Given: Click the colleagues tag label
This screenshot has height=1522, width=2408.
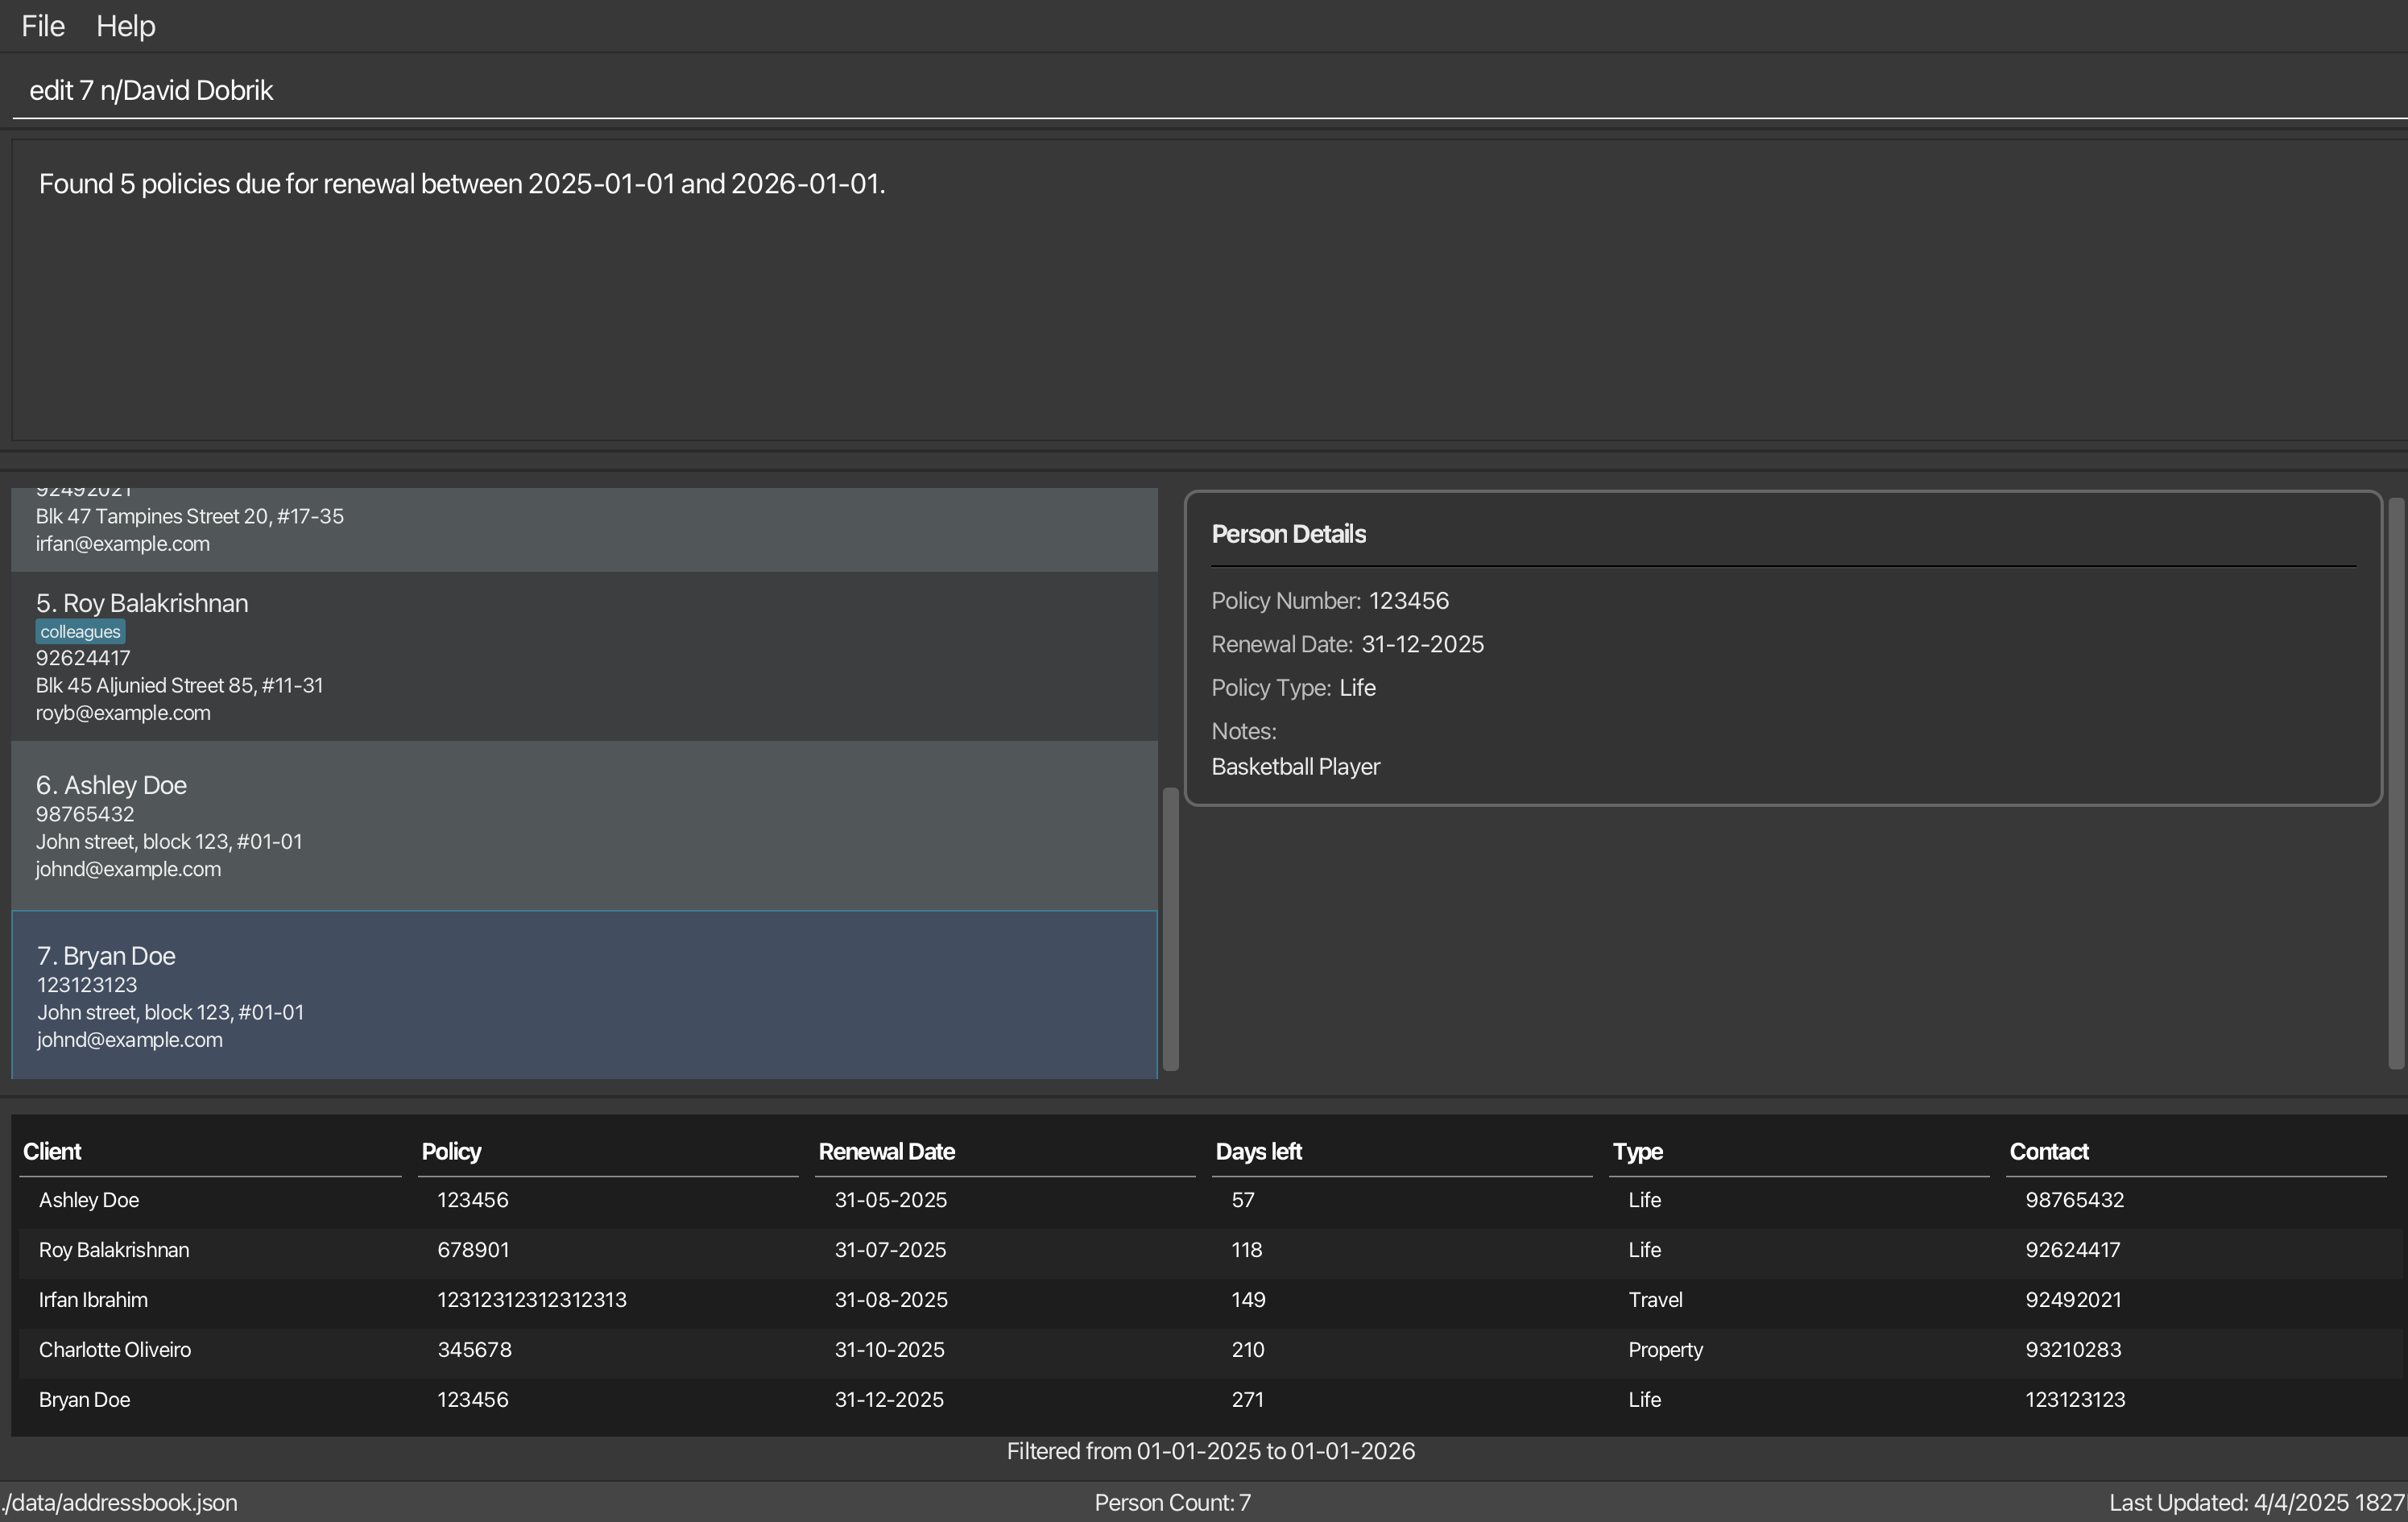Looking at the screenshot, I should pyautogui.click(x=80, y=632).
